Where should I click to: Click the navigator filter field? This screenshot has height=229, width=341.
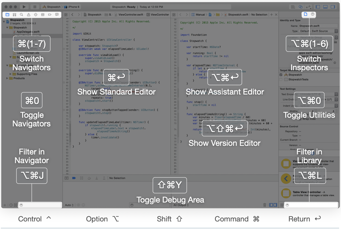[40, 205]
